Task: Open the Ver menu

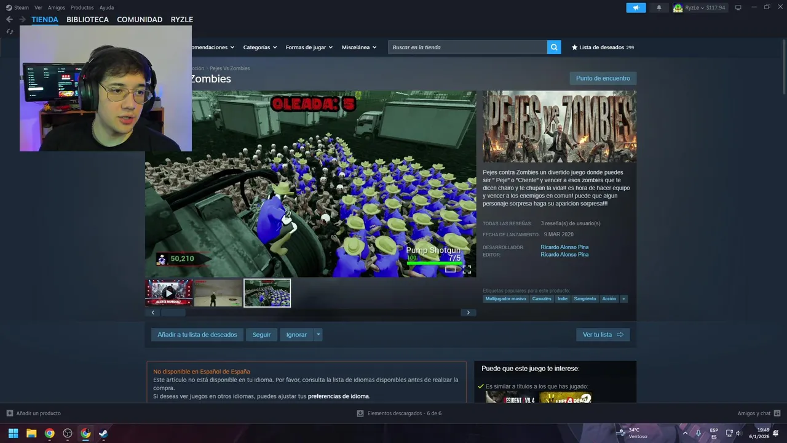Action: point(38,7)
